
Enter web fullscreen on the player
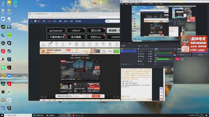[x=114, y=97]
